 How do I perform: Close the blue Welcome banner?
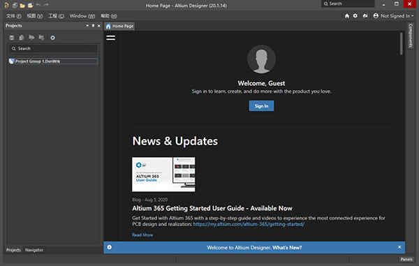[x=399, y=247]
